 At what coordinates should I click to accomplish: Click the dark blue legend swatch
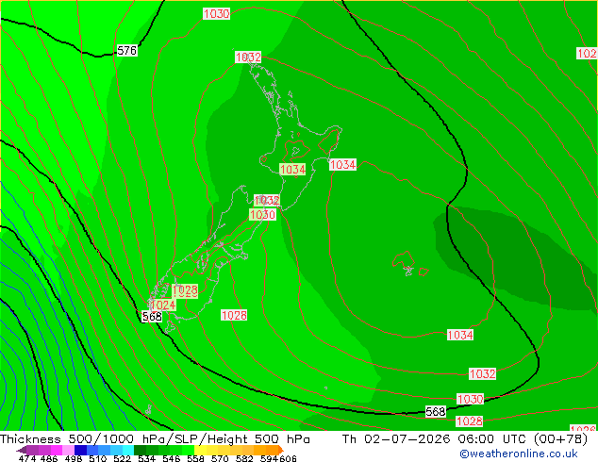(x=80, y=450)
